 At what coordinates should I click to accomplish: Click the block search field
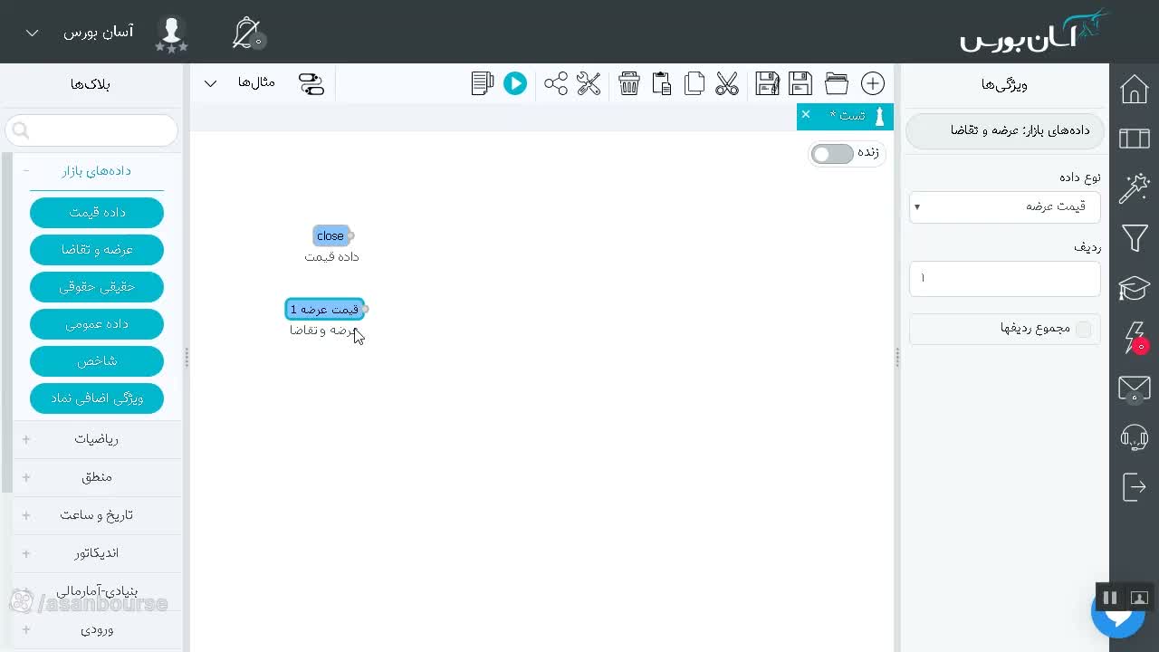tap(91, 130)
